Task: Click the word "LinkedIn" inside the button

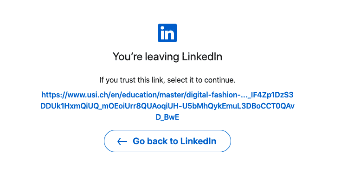Action: 198,141
